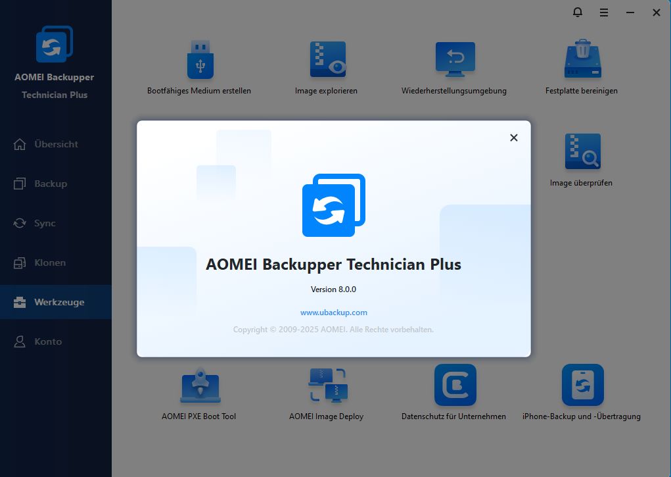The image size is (671, 477).
Task: Click the Bootfähiges Medium erstellen label
Action: pyautogui.click(x=199, y=90)
